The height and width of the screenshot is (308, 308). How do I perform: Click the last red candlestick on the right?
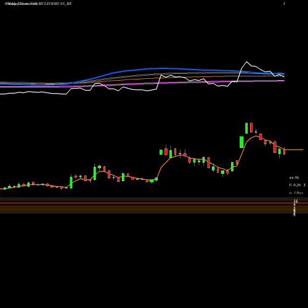285,152
